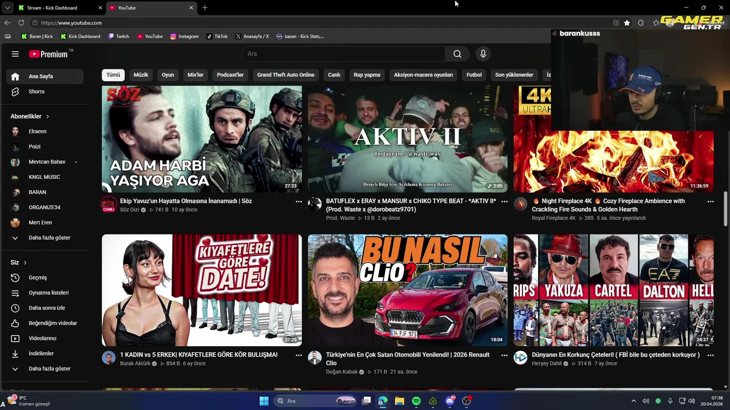Open Mevtcan Bahav subscription channel

point(45,162)
